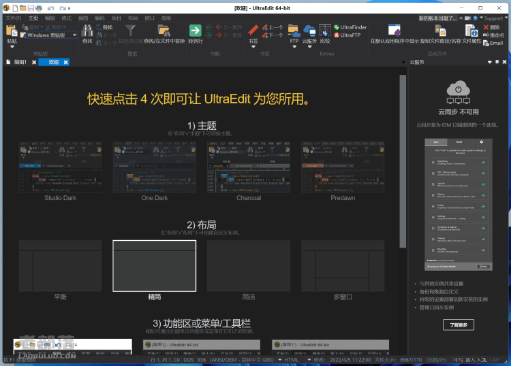Select the 编辑1 document tab

(x=20, y=62)
